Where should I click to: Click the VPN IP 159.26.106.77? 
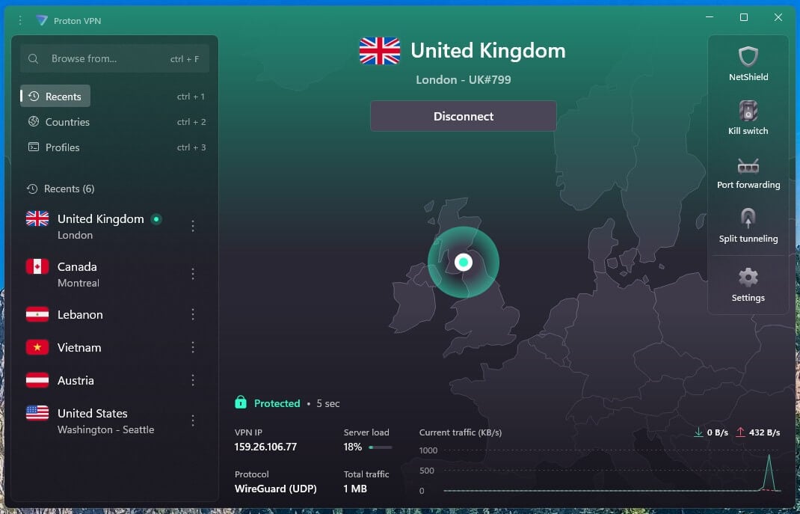(x=265, y=447)
